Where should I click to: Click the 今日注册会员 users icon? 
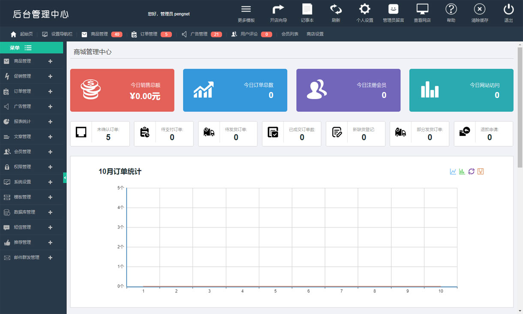(x=317, y=90)
